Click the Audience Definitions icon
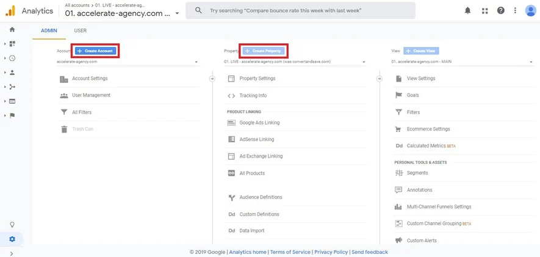The height and width of the screenshot is (257, 540). (231, 197)
